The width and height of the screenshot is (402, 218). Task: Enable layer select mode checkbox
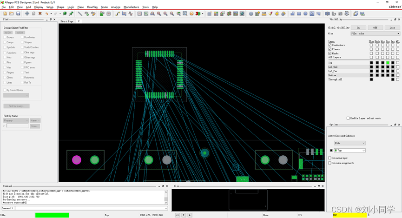348,118
